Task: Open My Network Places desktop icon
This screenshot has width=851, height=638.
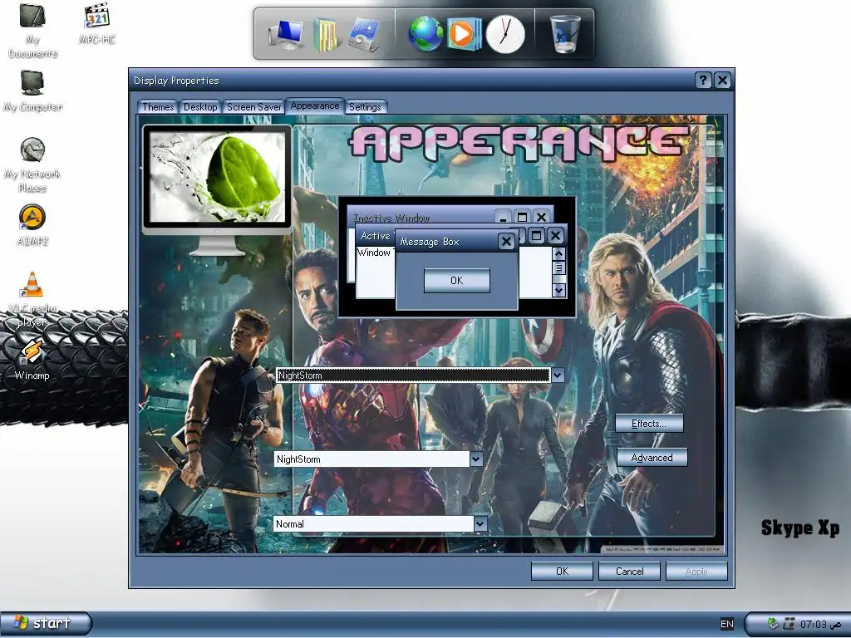Action: [x=32, y=165]
